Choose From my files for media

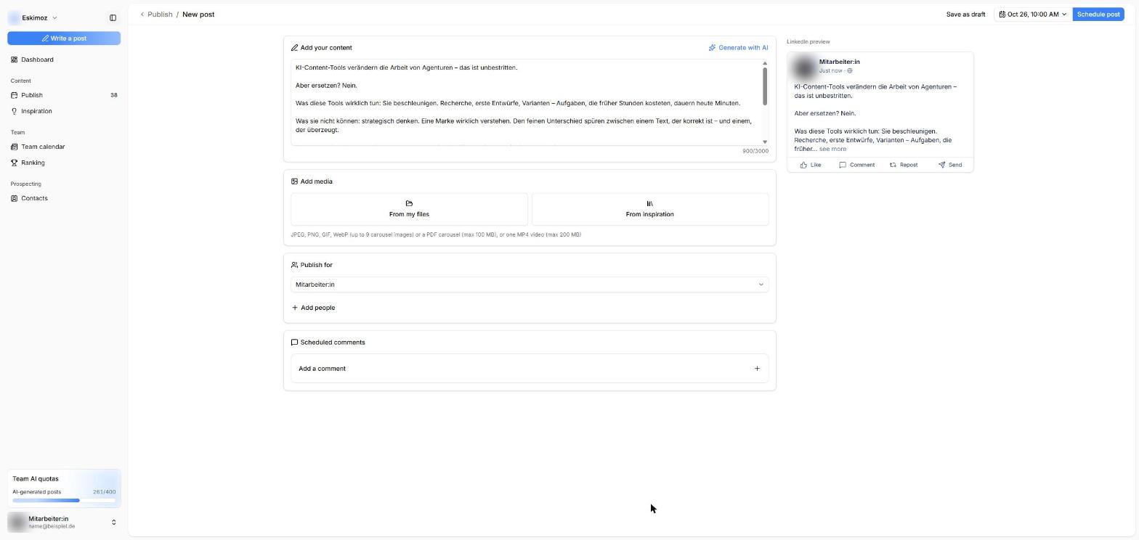tap(409, 209)
